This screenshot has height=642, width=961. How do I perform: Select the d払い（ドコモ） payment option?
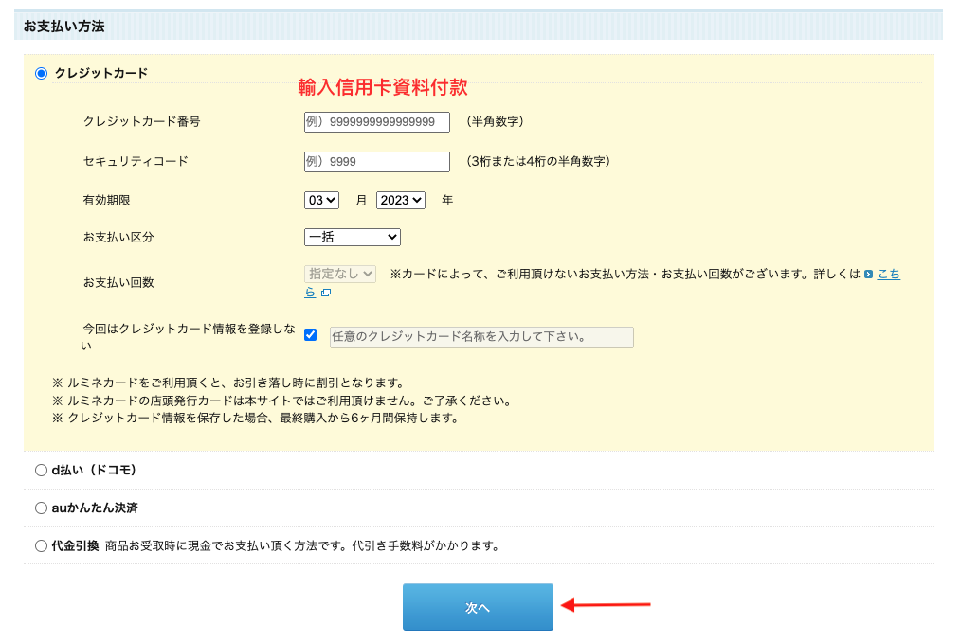(41, 470)
